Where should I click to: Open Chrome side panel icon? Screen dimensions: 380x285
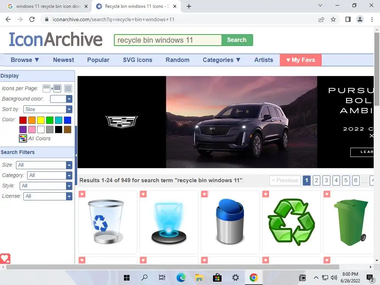pyautogui.click(x=348, y=19)
